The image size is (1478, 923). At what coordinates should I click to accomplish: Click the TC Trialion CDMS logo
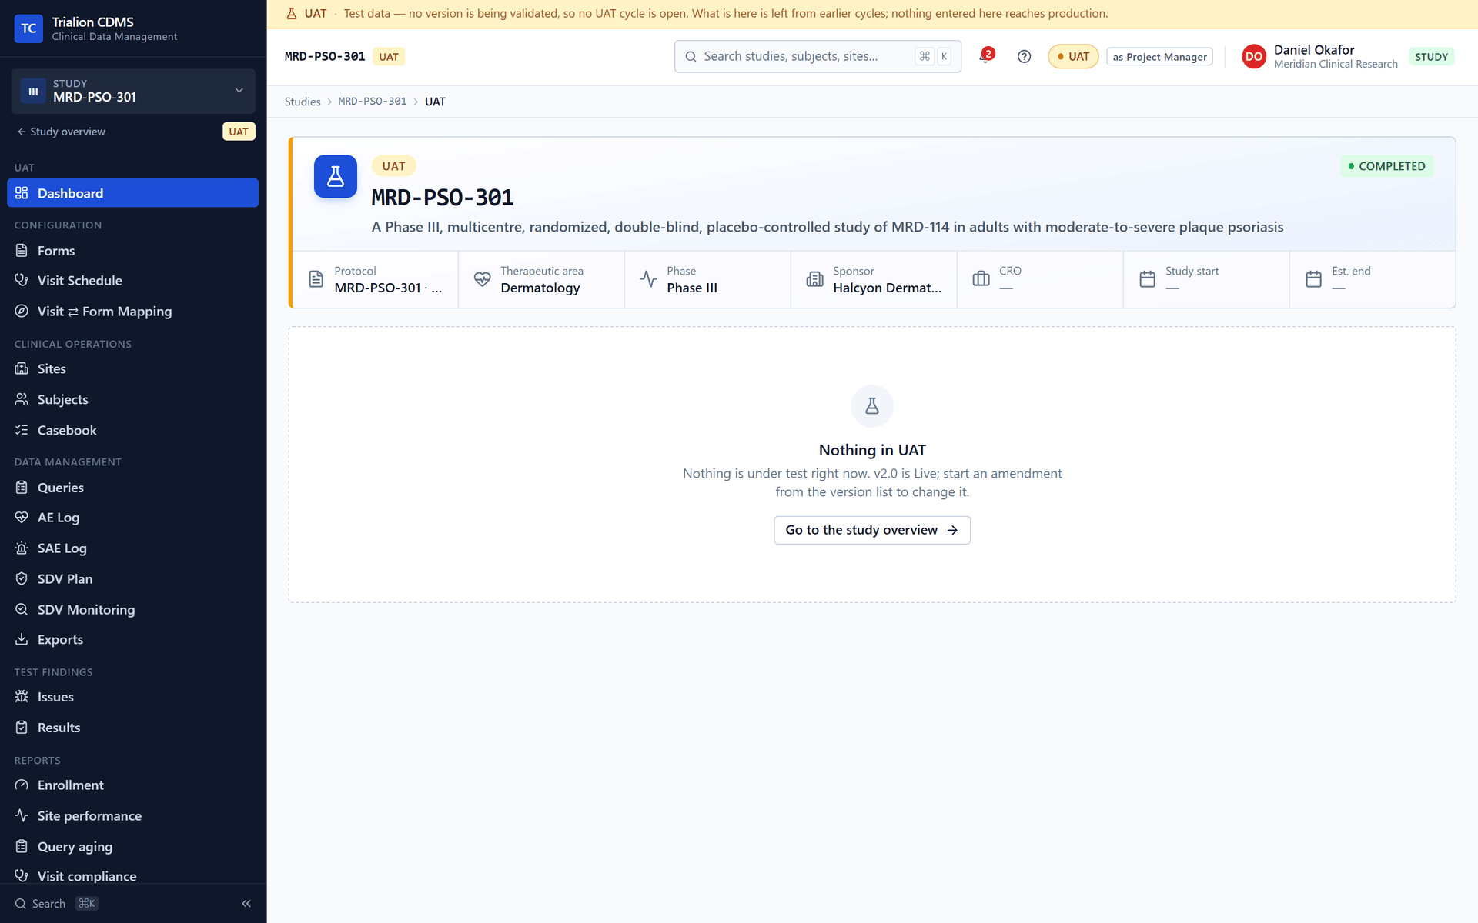click(28, 28)
